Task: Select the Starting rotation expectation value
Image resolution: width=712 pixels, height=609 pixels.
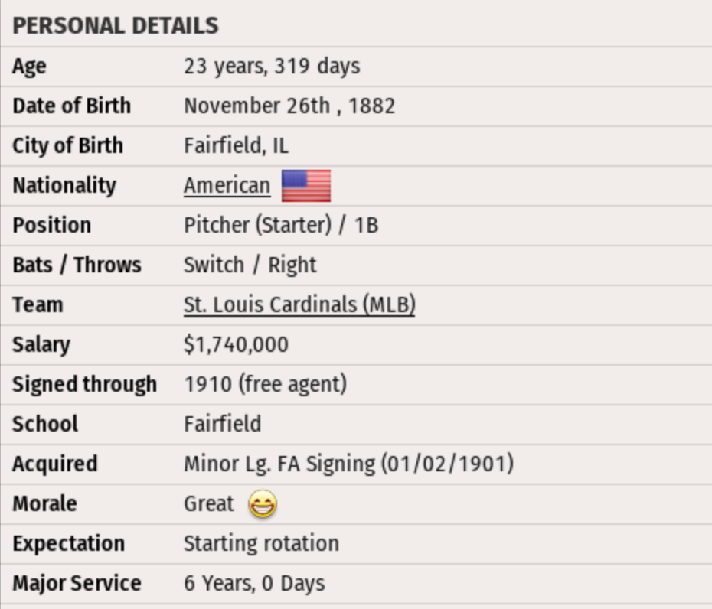Action: [261, 543]
